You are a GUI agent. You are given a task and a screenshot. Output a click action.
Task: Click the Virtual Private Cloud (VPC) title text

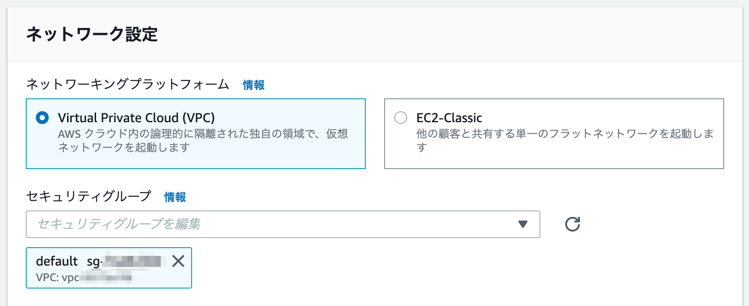pos(136,118)
